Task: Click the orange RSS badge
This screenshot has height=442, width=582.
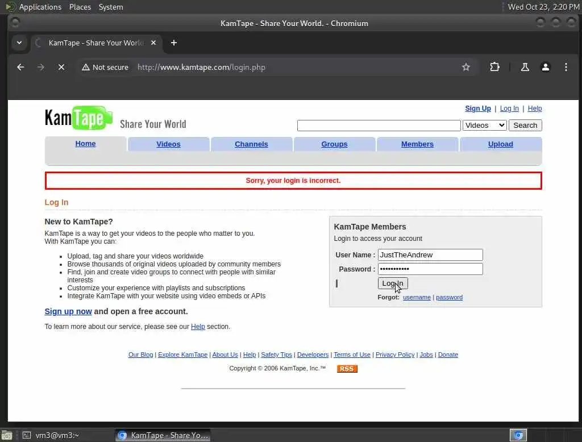Action: (x=347, y=369)
